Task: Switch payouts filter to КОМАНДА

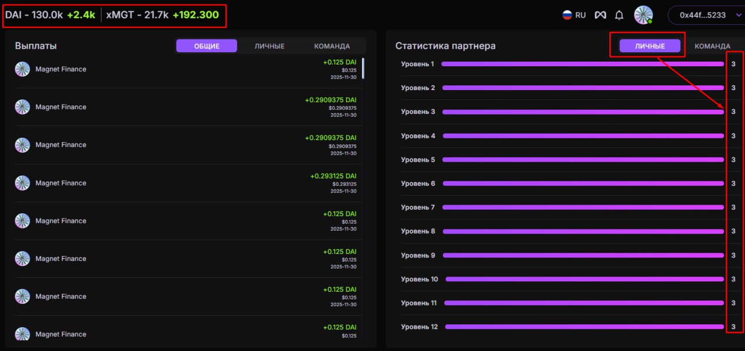Action: point(332,46)
